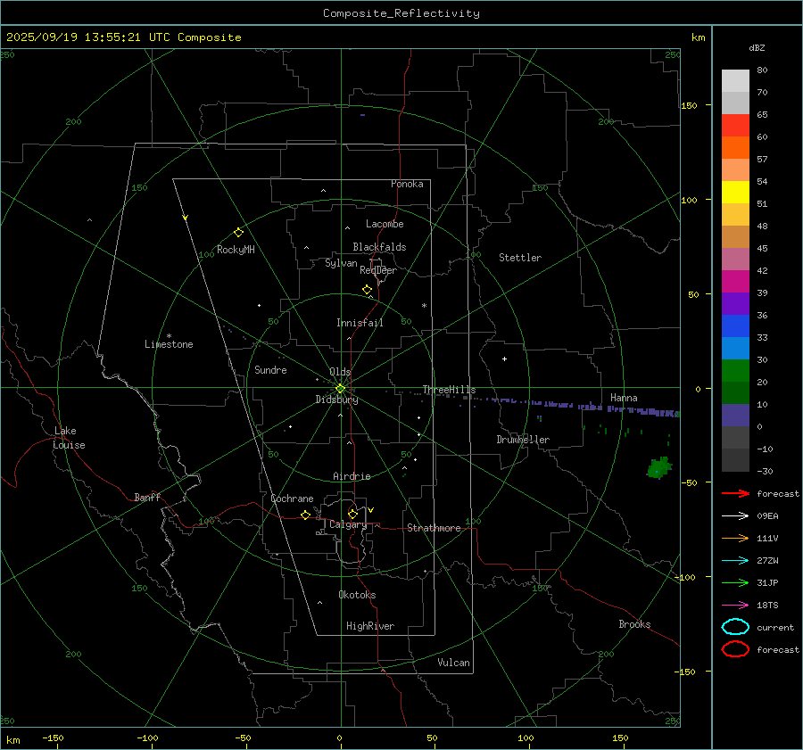Viewport: 803px width, 750px height.
Task: Click the UTC Composite timestamp text
Action: (124, 37)
